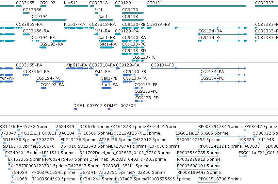
Task: Open protein CG9134-PC label
Action: 212,78
